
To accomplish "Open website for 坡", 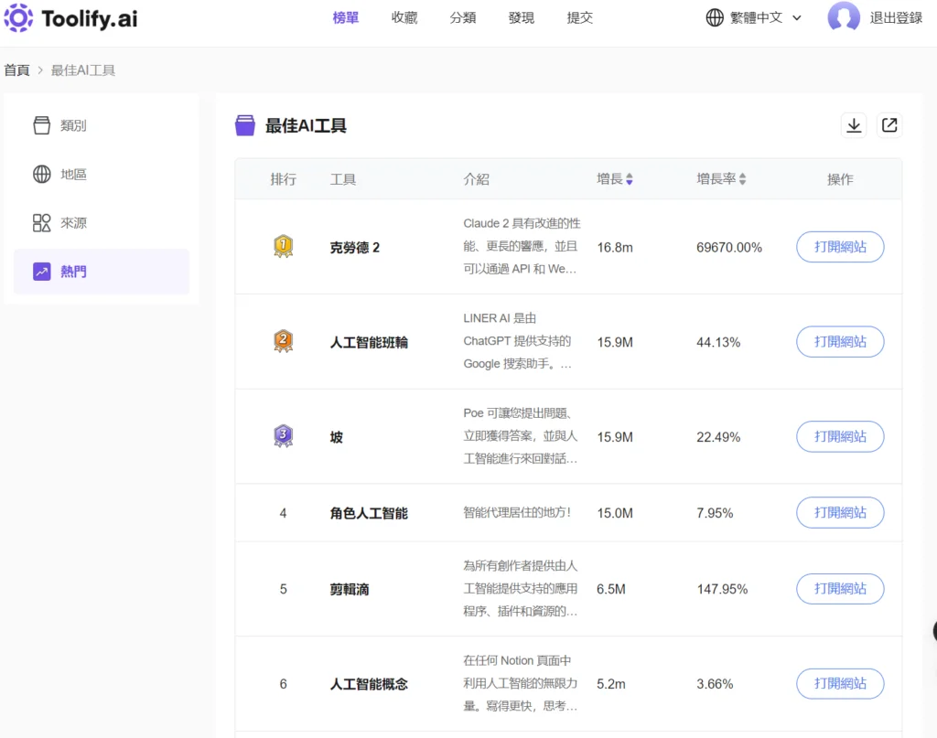I will point(840,436).
